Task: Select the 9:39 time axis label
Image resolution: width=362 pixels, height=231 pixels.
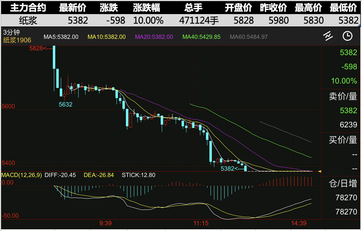Action: click(x=106, y=223)
